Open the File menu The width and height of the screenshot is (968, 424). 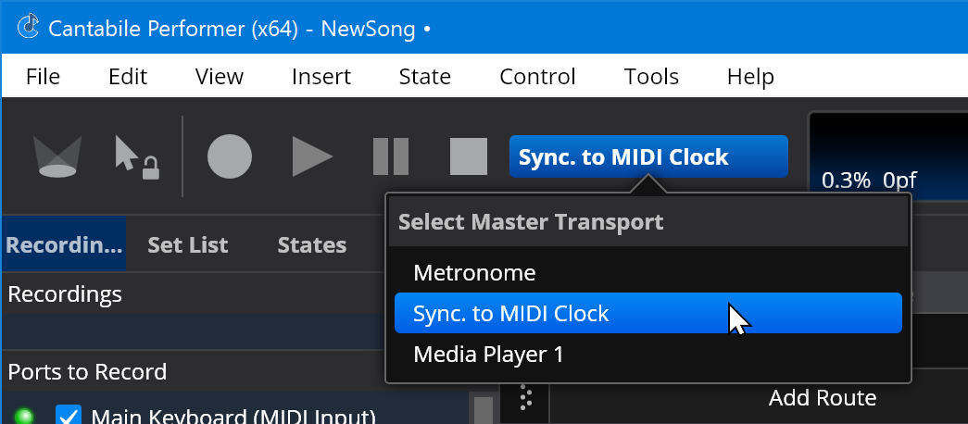pos(44,77)
